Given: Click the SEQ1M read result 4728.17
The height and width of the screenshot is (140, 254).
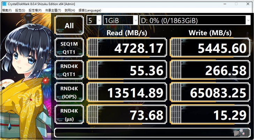Looking at the screenshot, I should coord(127,47).
